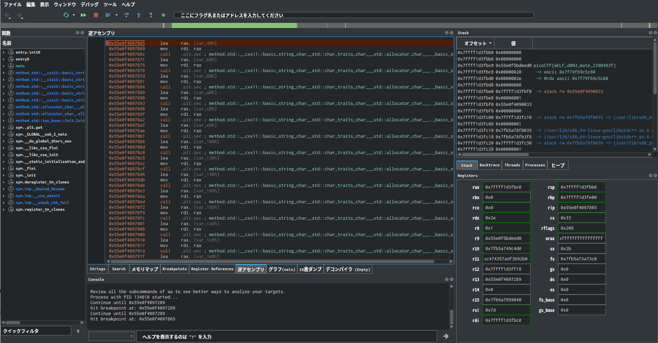Stop debugging with the red square
This screenshot has width=658, height=343.
coord(96,15)
